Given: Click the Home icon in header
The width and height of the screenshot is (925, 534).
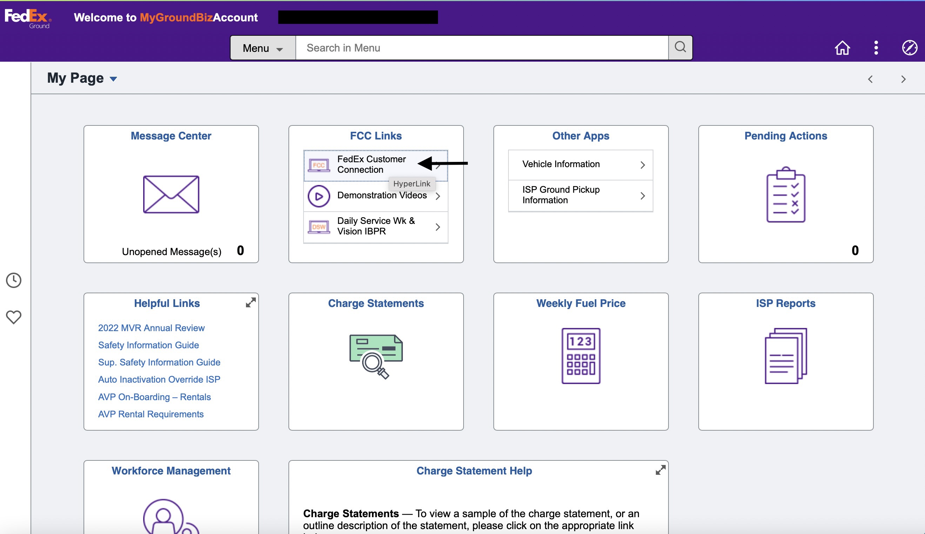Looking at the screenshot, I should [842, 48].
